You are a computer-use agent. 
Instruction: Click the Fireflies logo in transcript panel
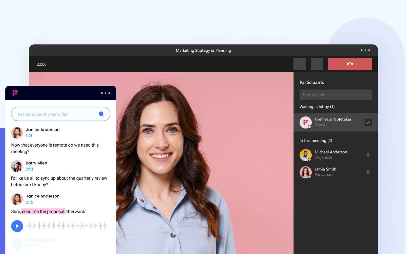click(x=15, y=93)
